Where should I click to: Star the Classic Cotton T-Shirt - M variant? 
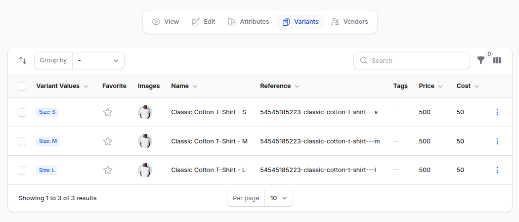[x=108, y=141]
